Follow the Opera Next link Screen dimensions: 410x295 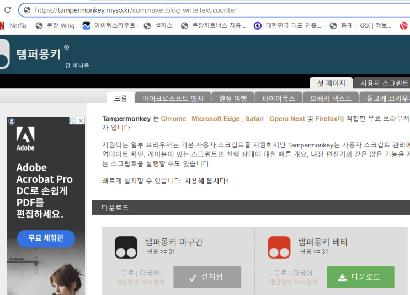pos(287,119)
